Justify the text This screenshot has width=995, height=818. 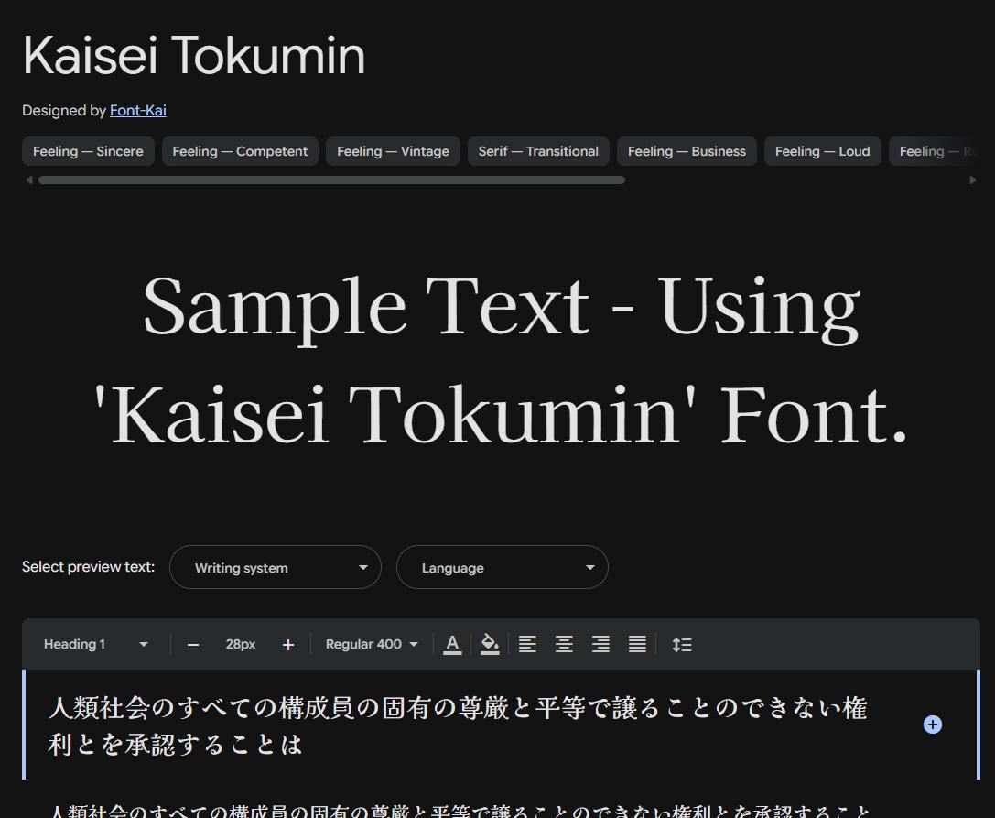tap(637, 644)
